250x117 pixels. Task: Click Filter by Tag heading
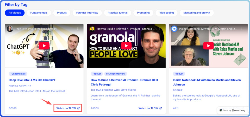[x=16, y=5]
